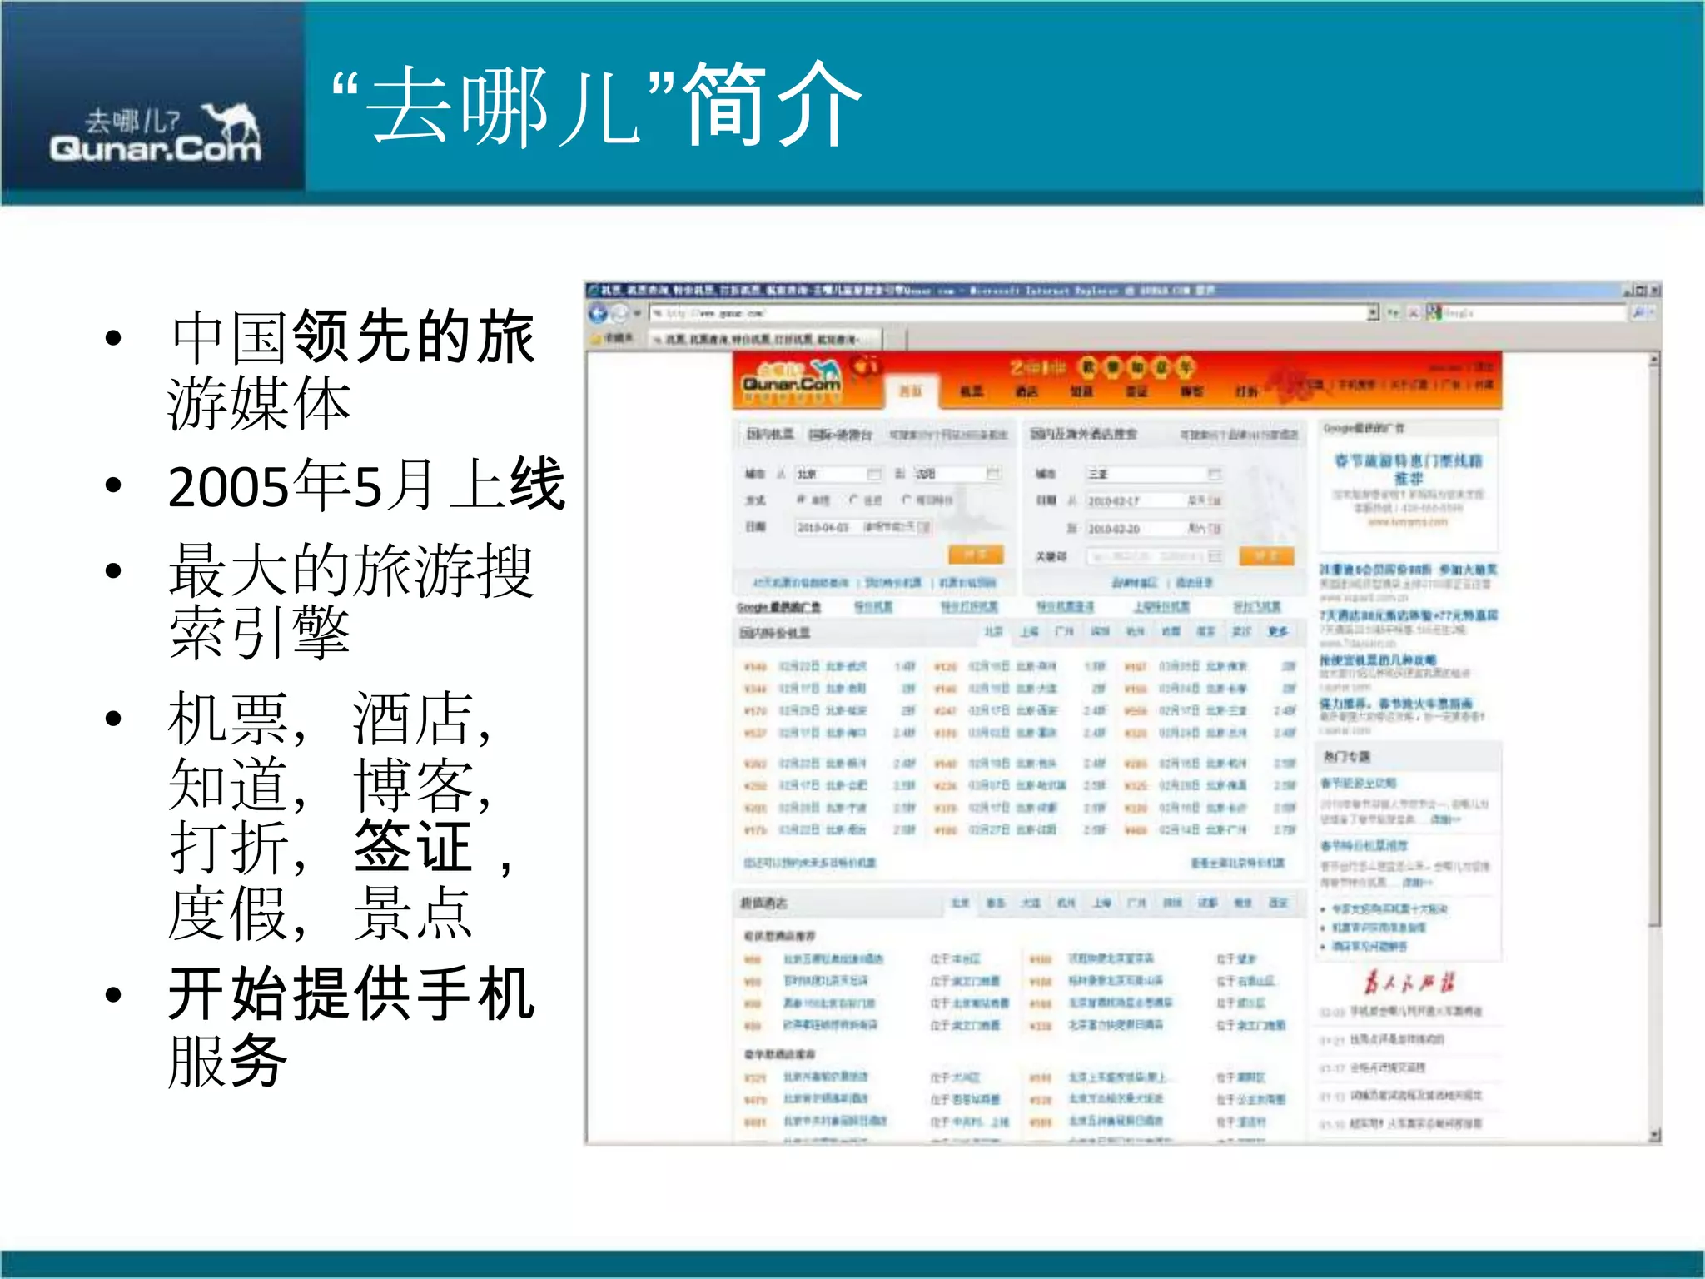Screen dimensions: 1705x1279
Task: Click the webpage scrollbar up arrow
Action: [1654, 360]
